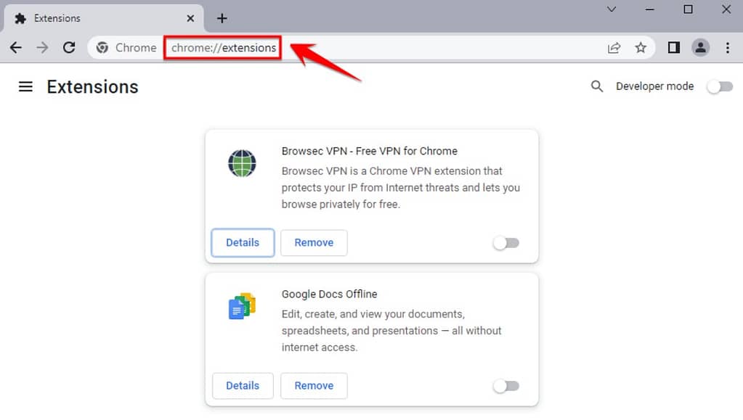The image size is (743, 420).
Task: Go back using the back arrow
Action: point(16,47)
